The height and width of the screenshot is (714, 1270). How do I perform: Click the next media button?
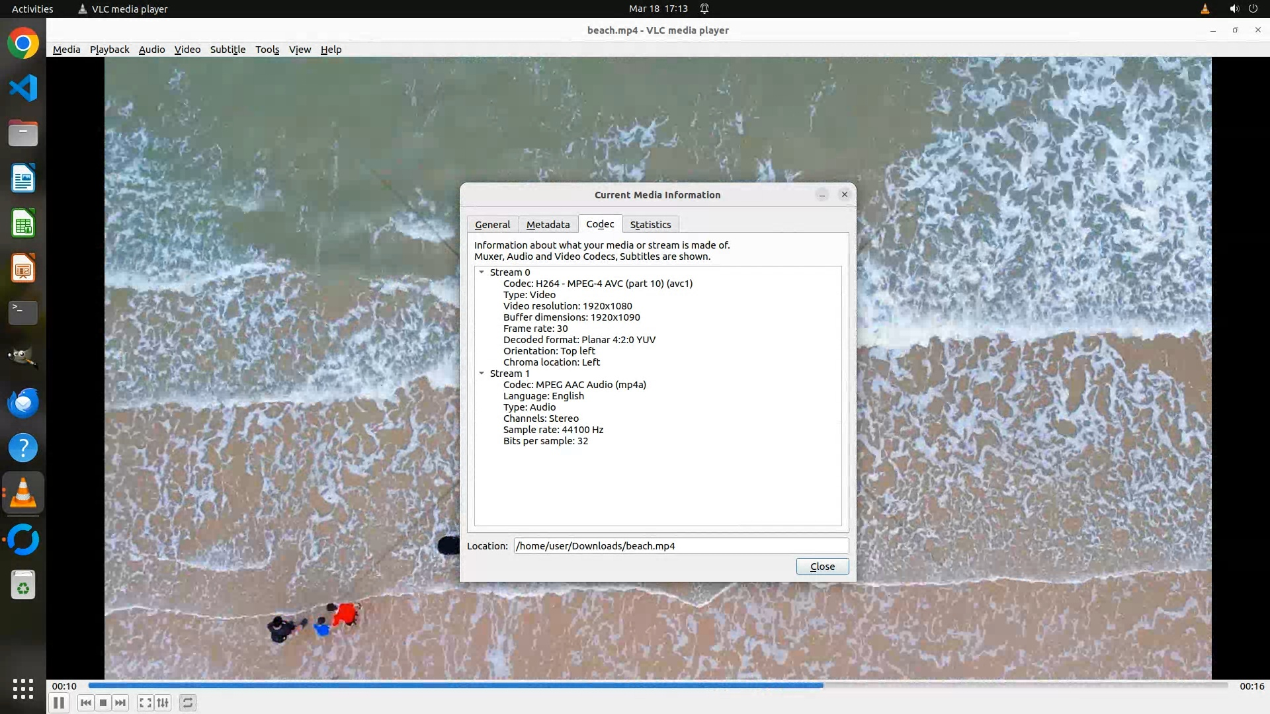click(120, 703)
